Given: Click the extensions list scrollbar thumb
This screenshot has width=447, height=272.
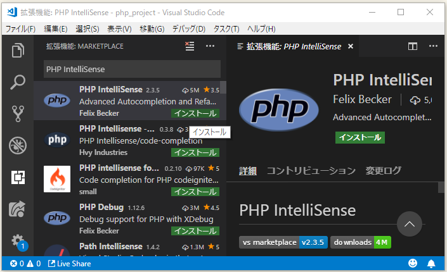Looking at the screenshot, I should pos(223,87).
